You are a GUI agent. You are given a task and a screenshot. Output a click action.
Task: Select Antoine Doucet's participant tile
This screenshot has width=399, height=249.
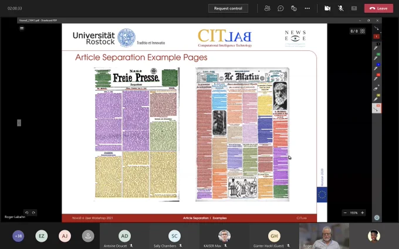tap(124, 236)
